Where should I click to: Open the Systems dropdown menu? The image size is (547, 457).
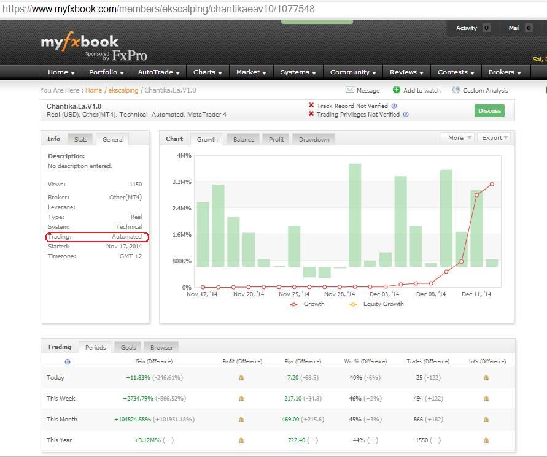(x=298, y=72)
